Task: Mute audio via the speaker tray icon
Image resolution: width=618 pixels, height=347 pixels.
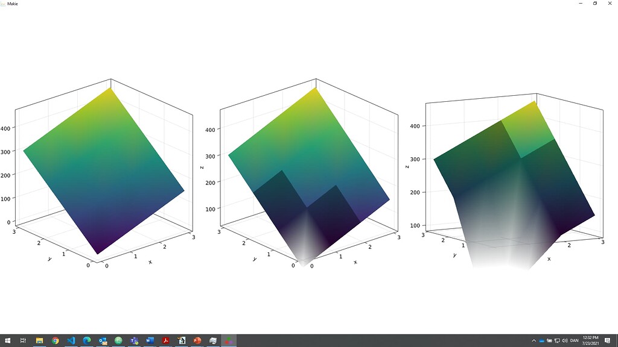Action: click(565, 341)
